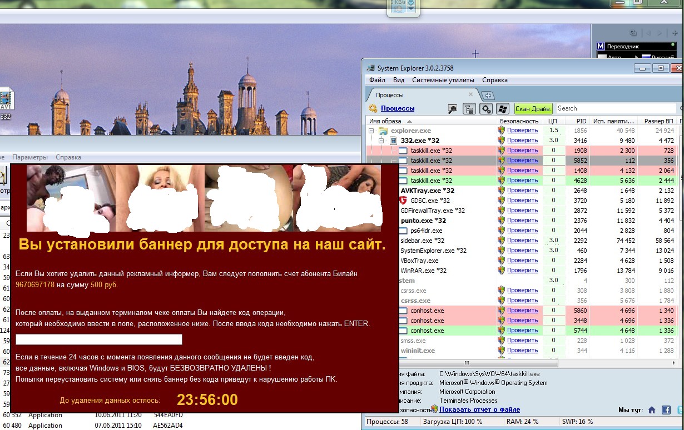Image resolution: width=684 pixels, height=430 pixels.
Task: Click Проверить link for wininit.exe
Action: pos(522,351)
